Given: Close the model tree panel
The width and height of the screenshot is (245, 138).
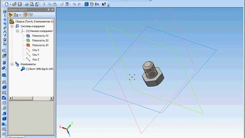Looking at the screenshot, I should tap(52, 10).
